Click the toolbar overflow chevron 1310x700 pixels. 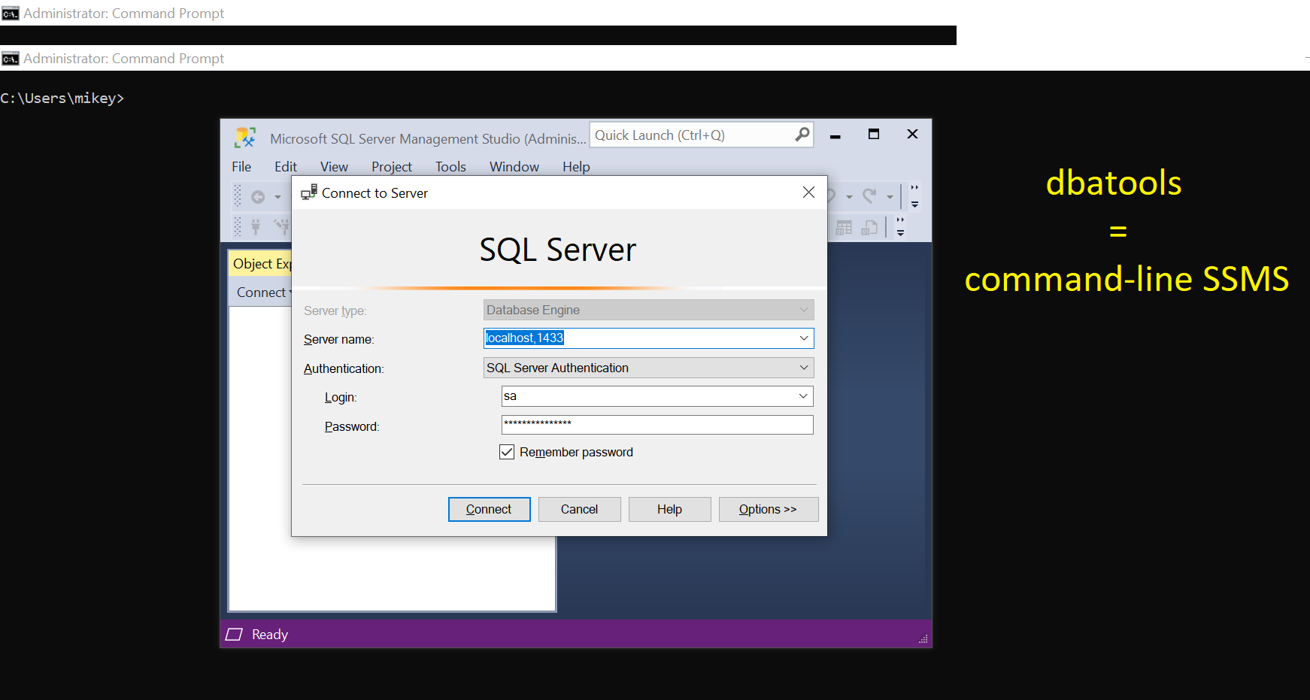click(x=914, y=189)
